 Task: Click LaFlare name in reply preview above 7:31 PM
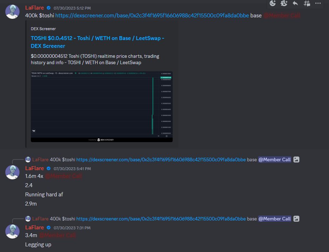click(40, 219)
